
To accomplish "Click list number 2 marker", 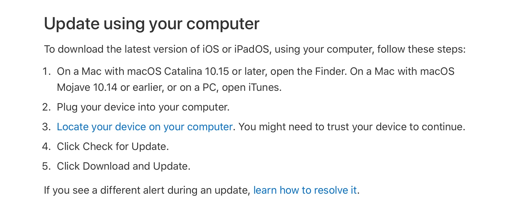I will point(46,107).
